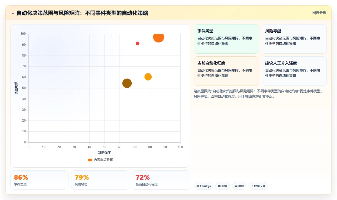Select the 72% 当前自动化程度 stat card

[161, 180]
